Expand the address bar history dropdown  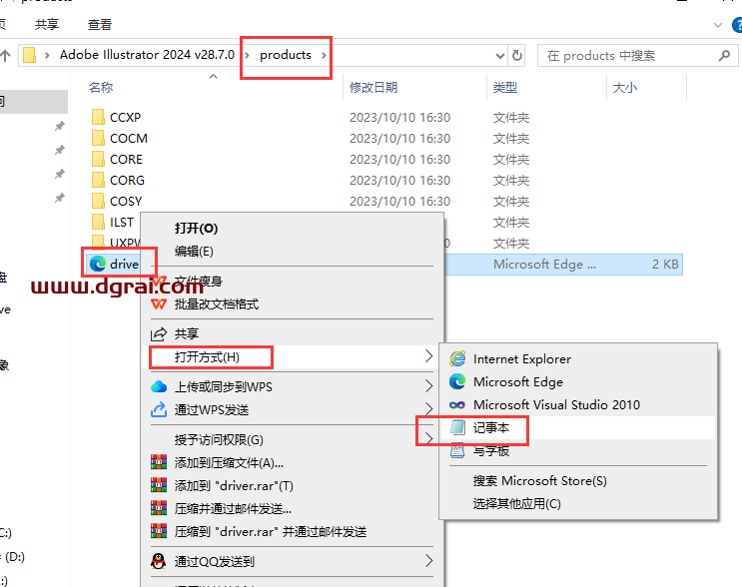coord(499,56)
